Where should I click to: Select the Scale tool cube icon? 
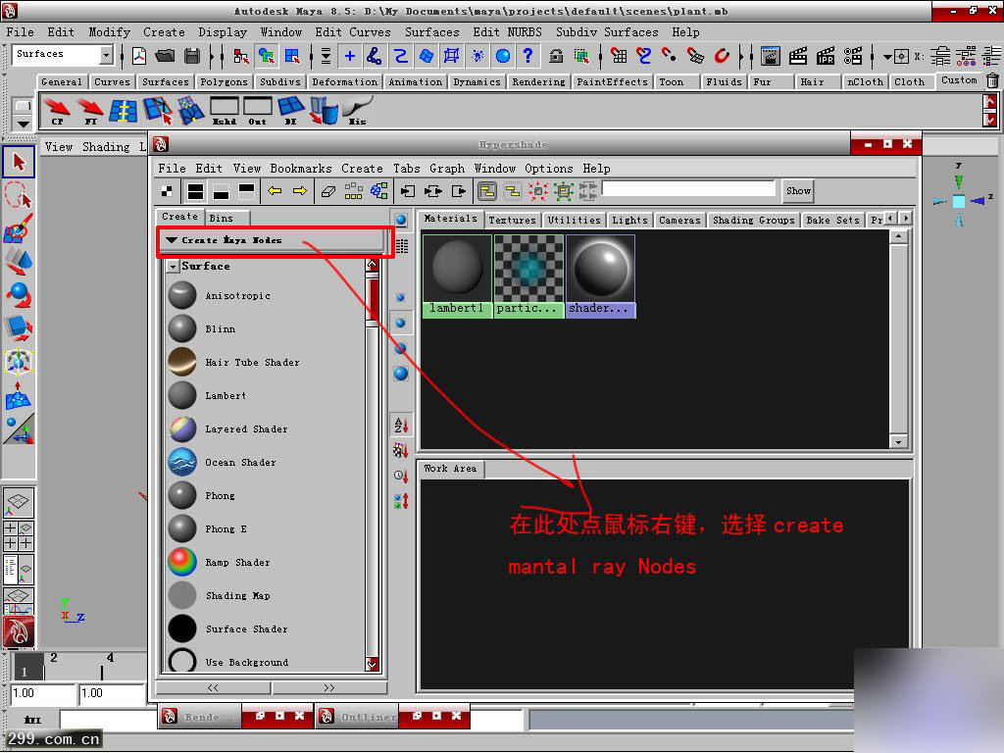point(19,327)
